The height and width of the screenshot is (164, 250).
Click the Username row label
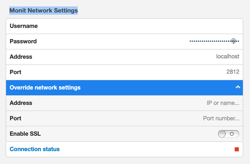[x=24, y=26]
